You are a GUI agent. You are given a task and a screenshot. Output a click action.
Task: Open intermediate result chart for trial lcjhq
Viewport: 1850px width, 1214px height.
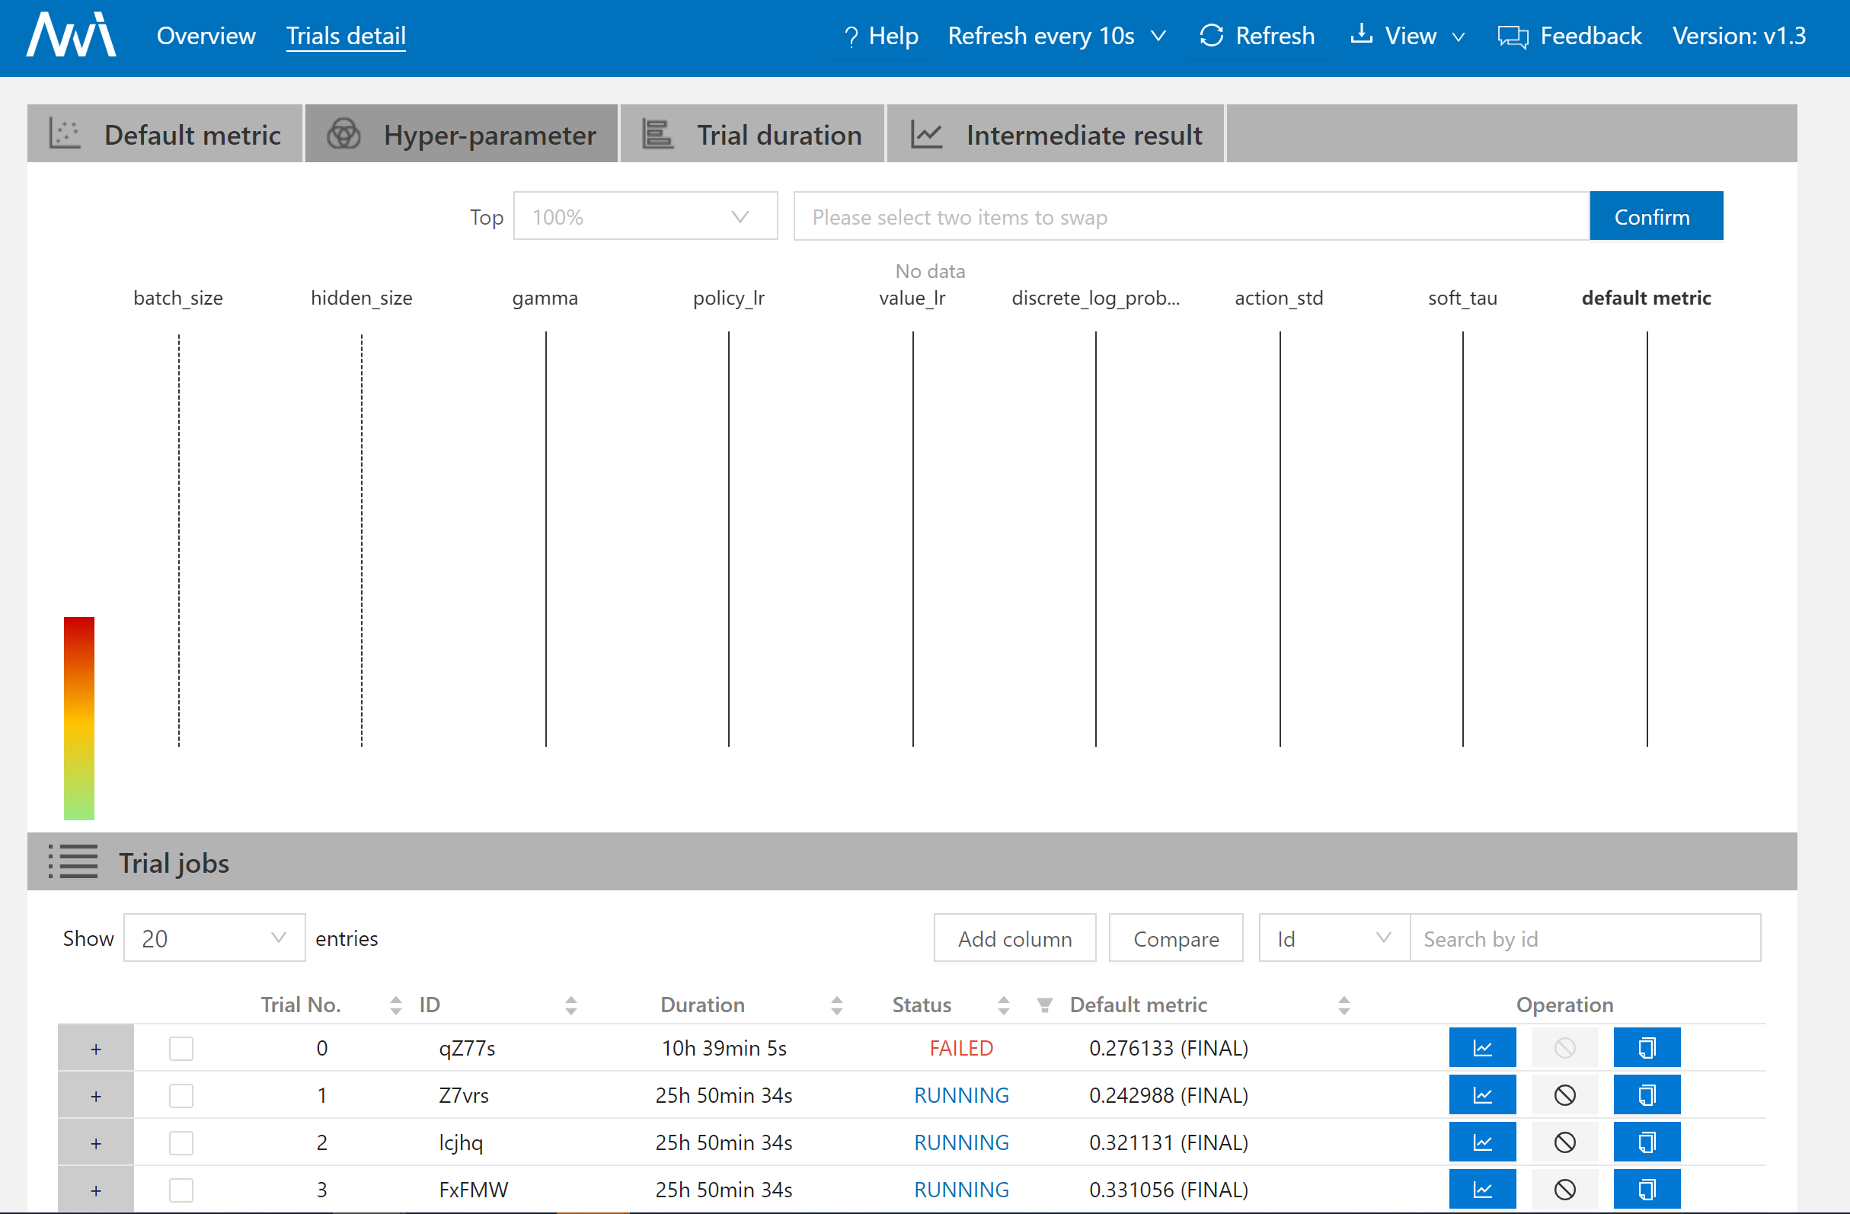click(x=1482, y=1142)
